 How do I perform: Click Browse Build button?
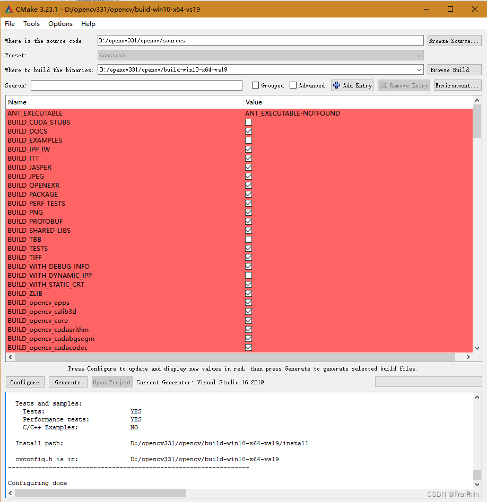pyautogui.click(x=454, y=69)
